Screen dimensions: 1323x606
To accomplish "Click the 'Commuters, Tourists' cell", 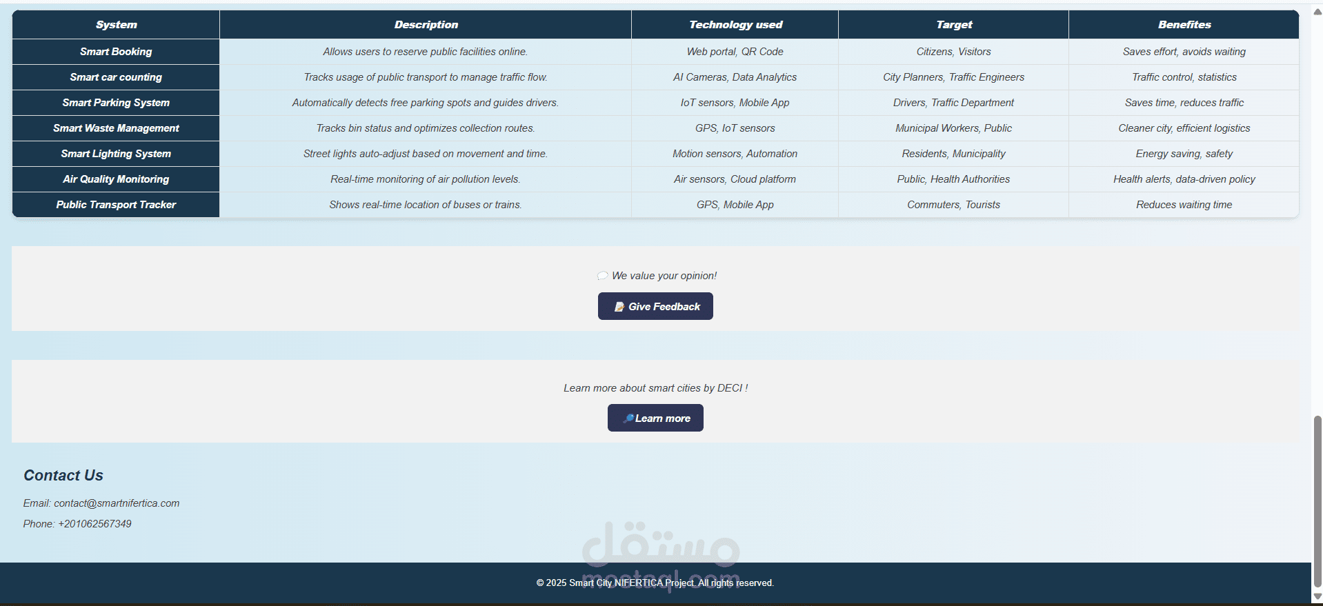I will point(954,205).
